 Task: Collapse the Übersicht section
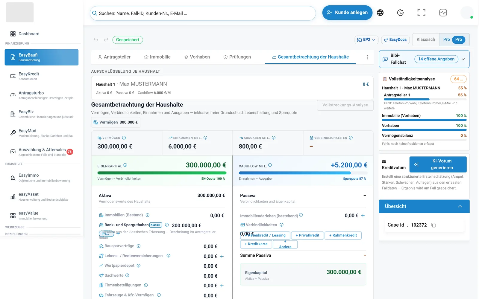tap(460, 206)
